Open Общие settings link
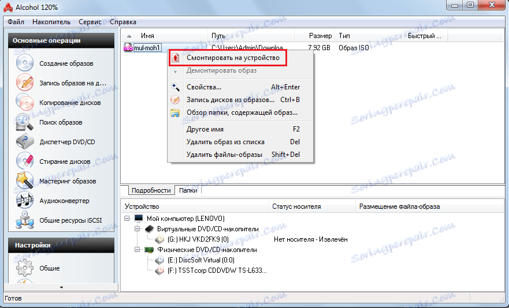The width and height of the screenshot is (509, 308). 50,268
